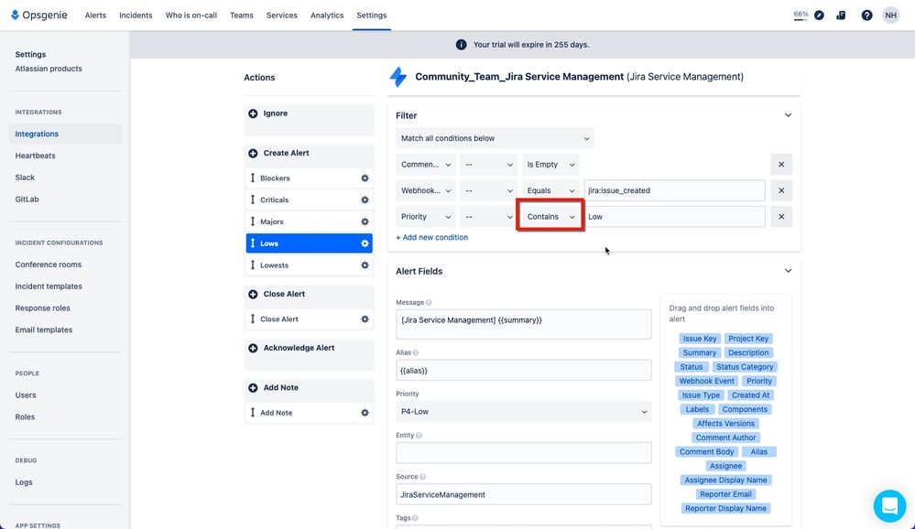Collapse the Alert Fields section
This screenshot has width=915, height=529.
coord(788,271)
